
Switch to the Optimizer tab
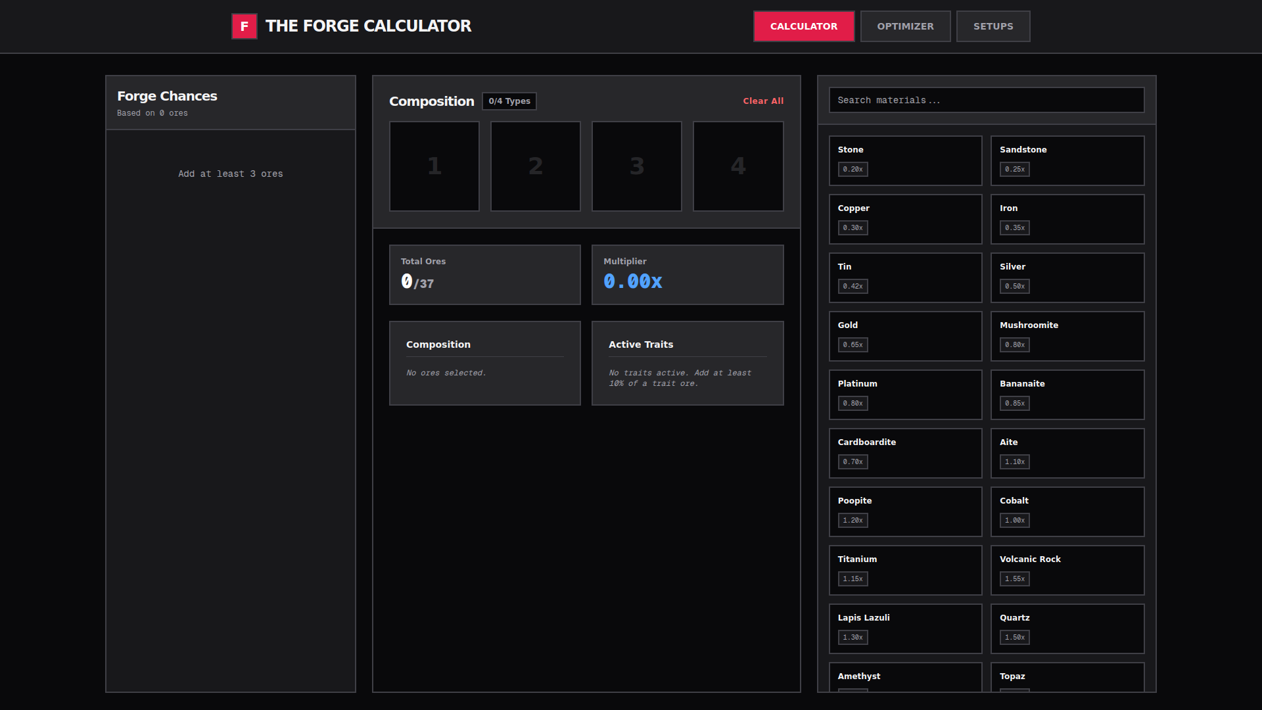point(905,26)
